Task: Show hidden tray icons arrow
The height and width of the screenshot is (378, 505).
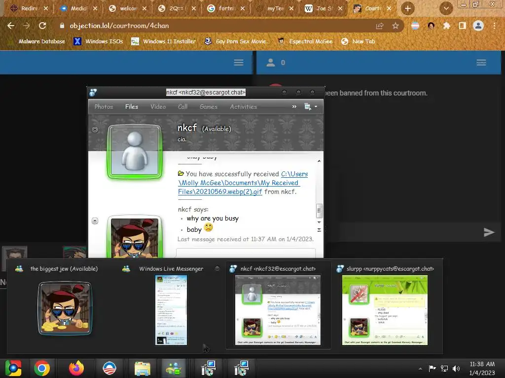Action: 420,369
